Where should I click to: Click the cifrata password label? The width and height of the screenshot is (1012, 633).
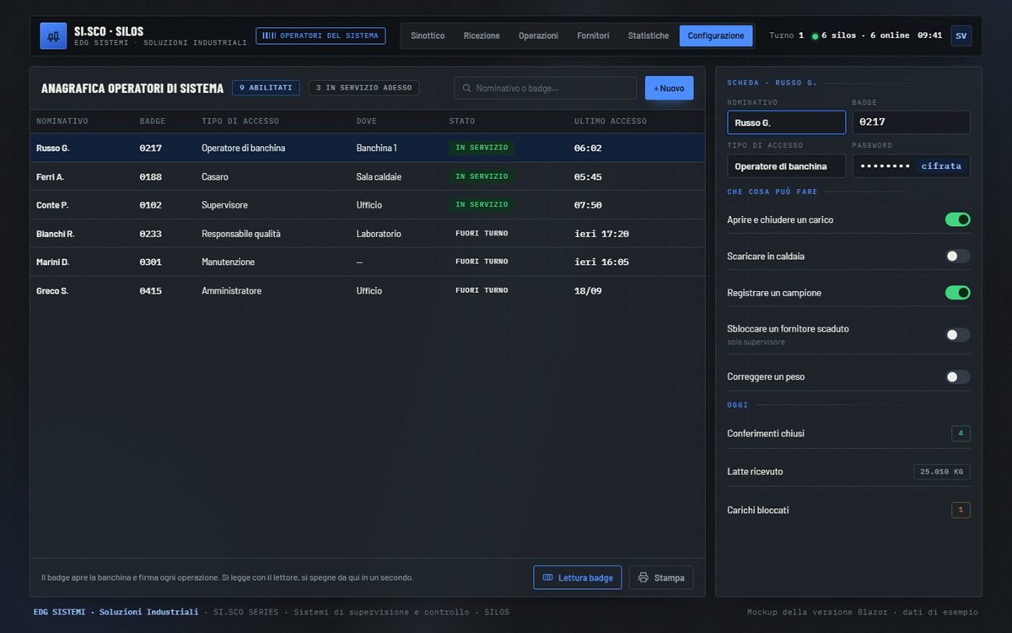coord(941,166)
